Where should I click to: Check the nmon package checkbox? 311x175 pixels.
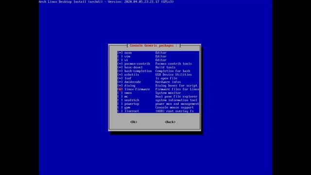coord(120,93)
